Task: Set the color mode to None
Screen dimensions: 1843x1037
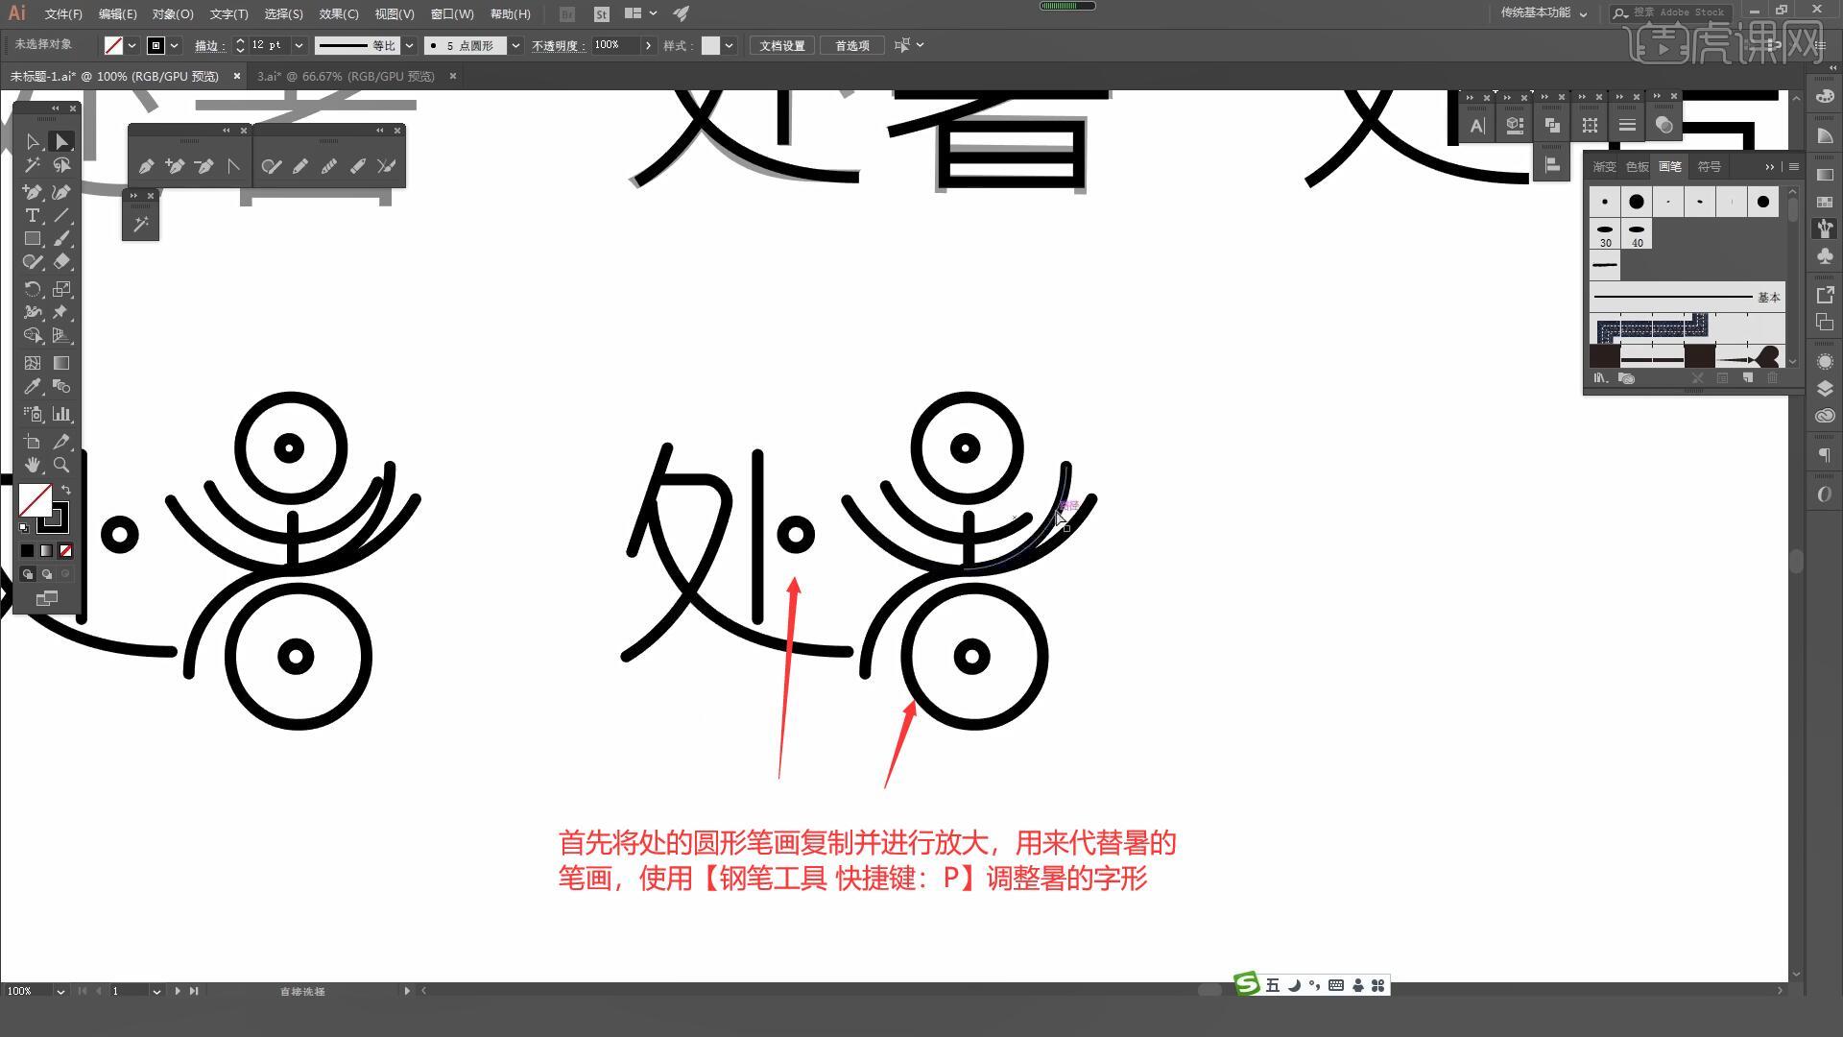Action: [65, 550]
